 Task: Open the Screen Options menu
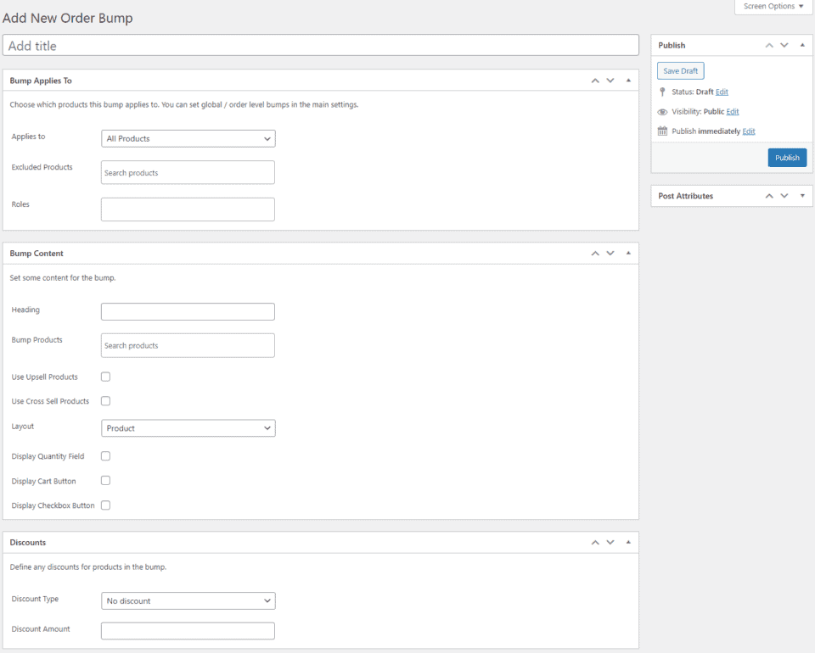pos(772,6)
